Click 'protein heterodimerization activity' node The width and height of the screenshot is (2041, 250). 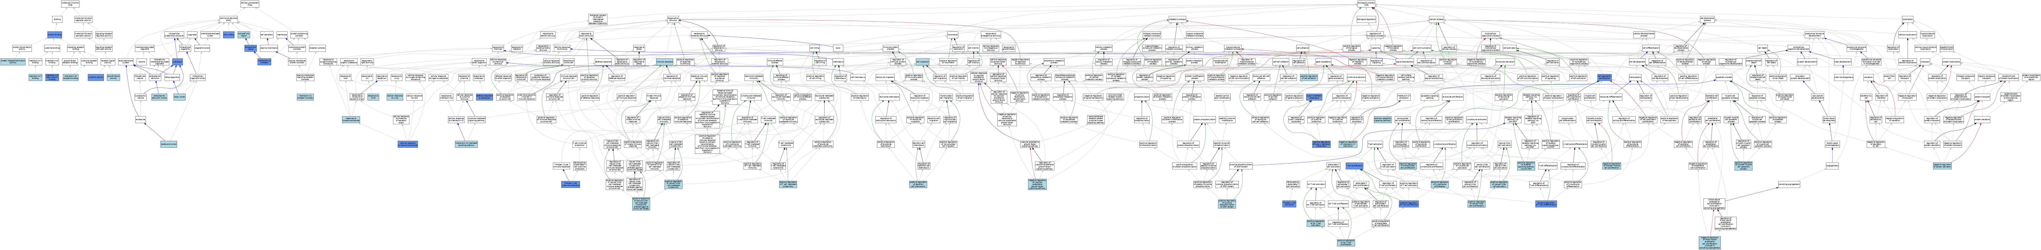pos(13,62)
